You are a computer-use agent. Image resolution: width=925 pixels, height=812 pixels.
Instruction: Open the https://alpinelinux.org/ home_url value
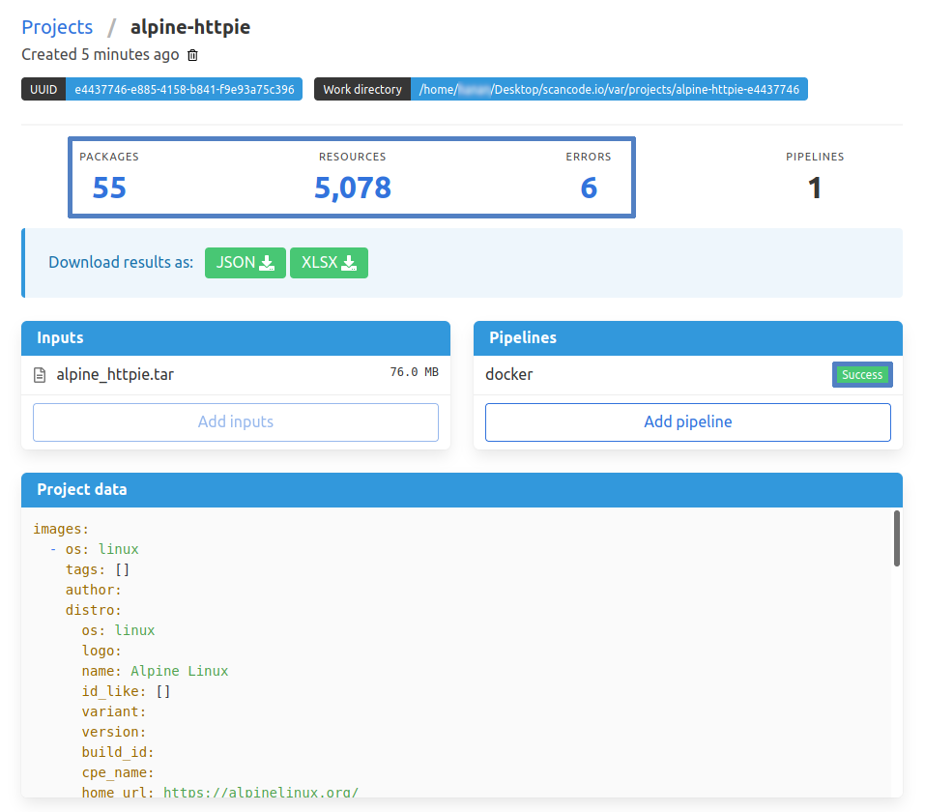tap(261, 792)
